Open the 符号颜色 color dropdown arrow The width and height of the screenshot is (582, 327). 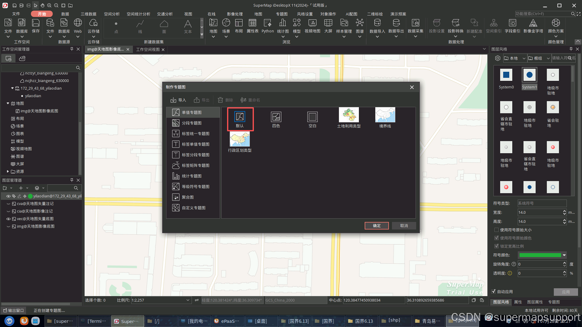pos(564,255)
